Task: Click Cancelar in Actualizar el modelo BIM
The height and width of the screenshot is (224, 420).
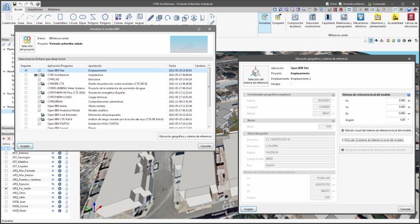Action: point(206,146)
